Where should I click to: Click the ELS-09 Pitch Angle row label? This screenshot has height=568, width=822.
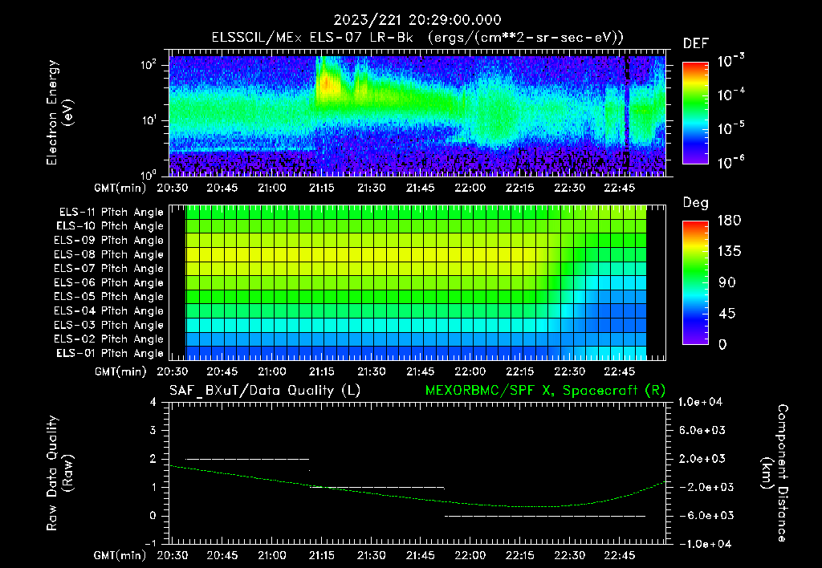109,240
